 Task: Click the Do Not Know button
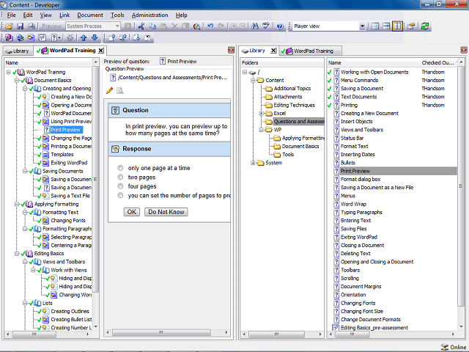[x=166, y=212]
